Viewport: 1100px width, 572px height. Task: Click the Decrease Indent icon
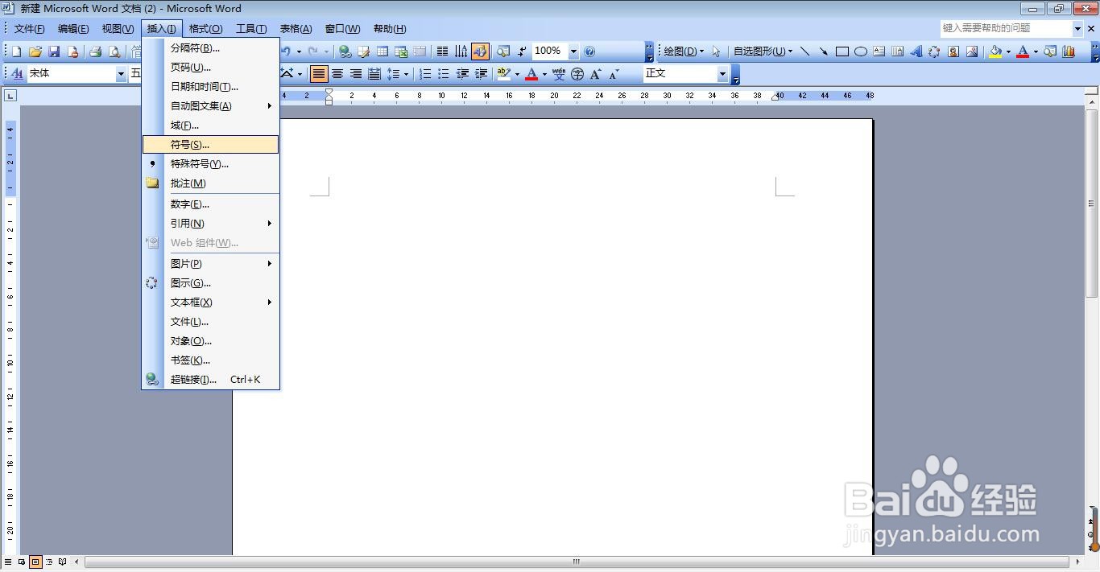(x=462, y=74)
